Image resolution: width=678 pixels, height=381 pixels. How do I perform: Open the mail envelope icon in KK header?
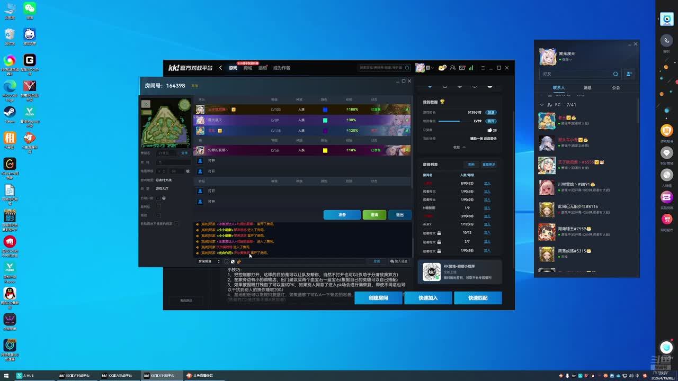coord(462,68)
